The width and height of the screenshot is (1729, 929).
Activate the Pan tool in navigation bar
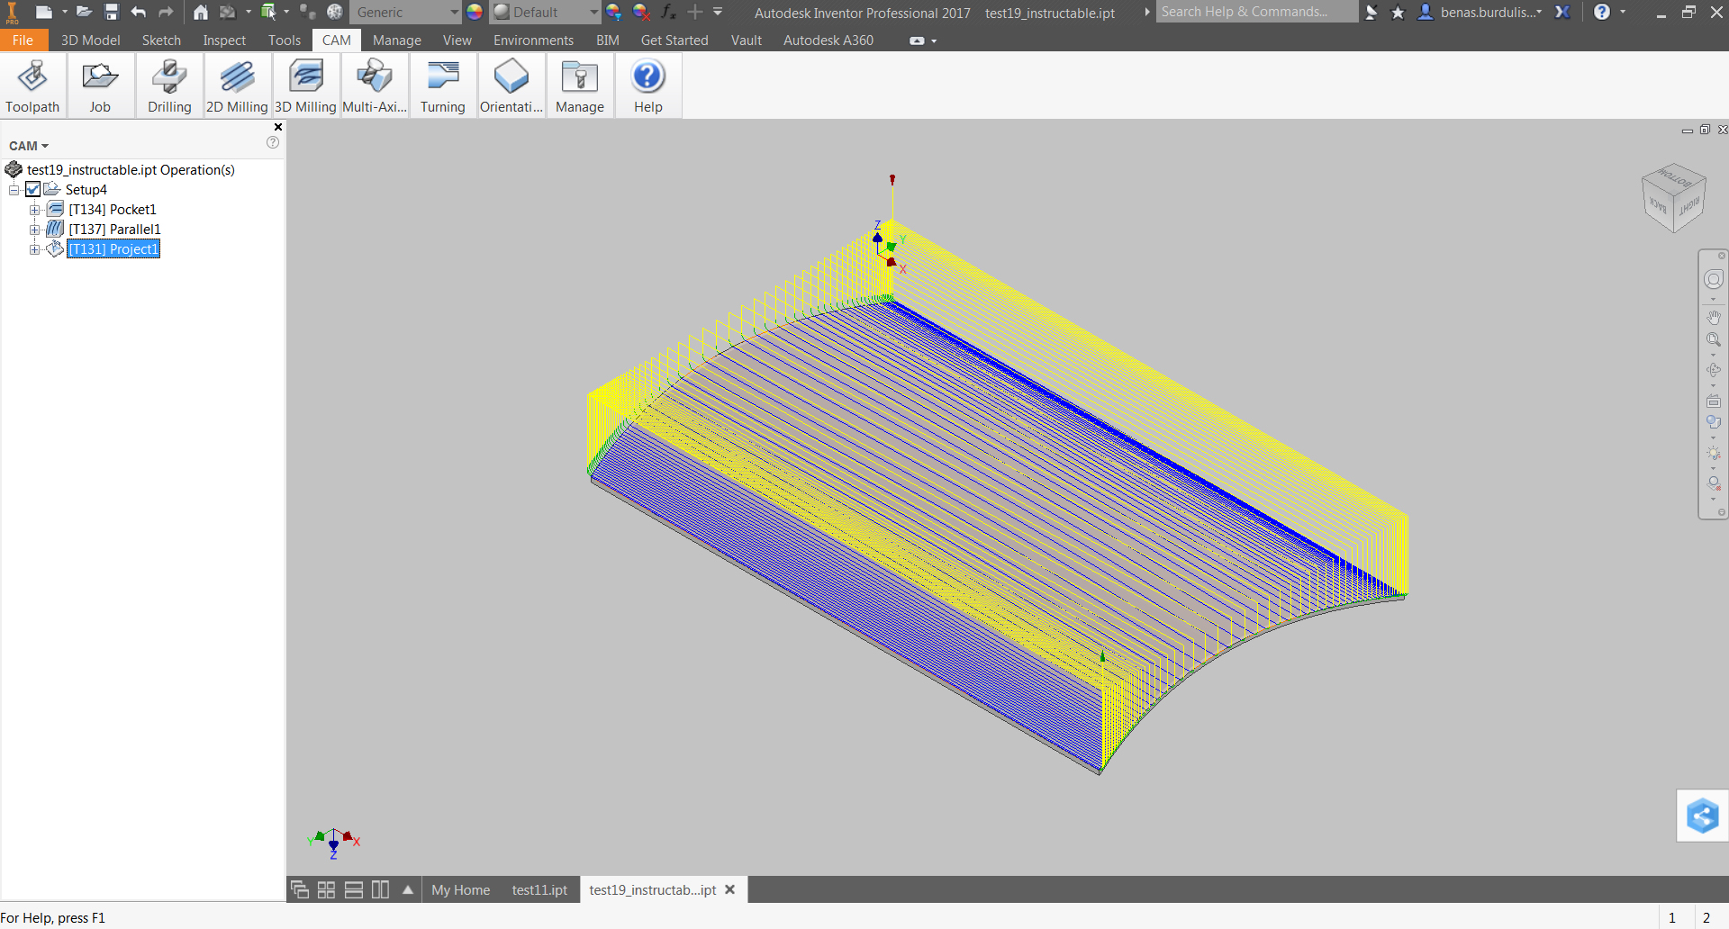[1715, 317]
